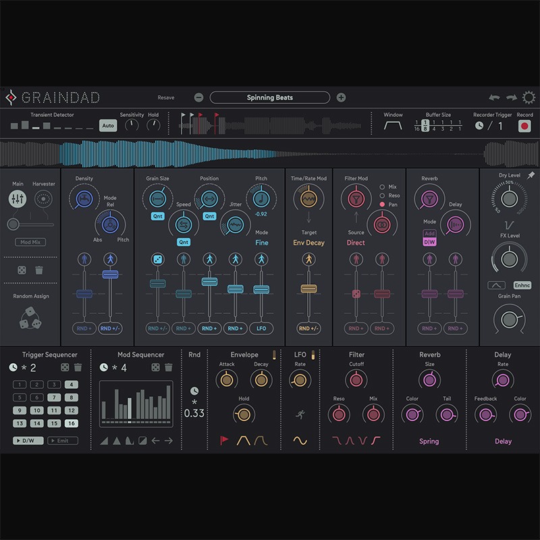Click the Rnd rate value 0.33
Screen dimensions: 540x540
click(x=194, y=413)
